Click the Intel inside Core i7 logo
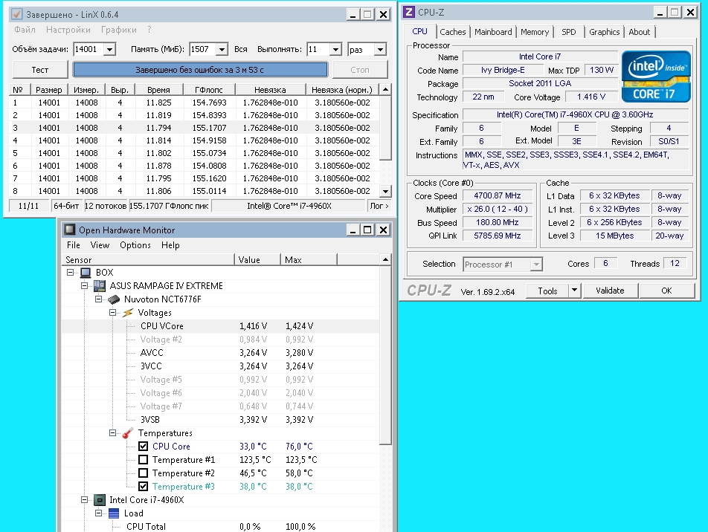This screenshot has width=708, height=532. [x=656, y=77]
